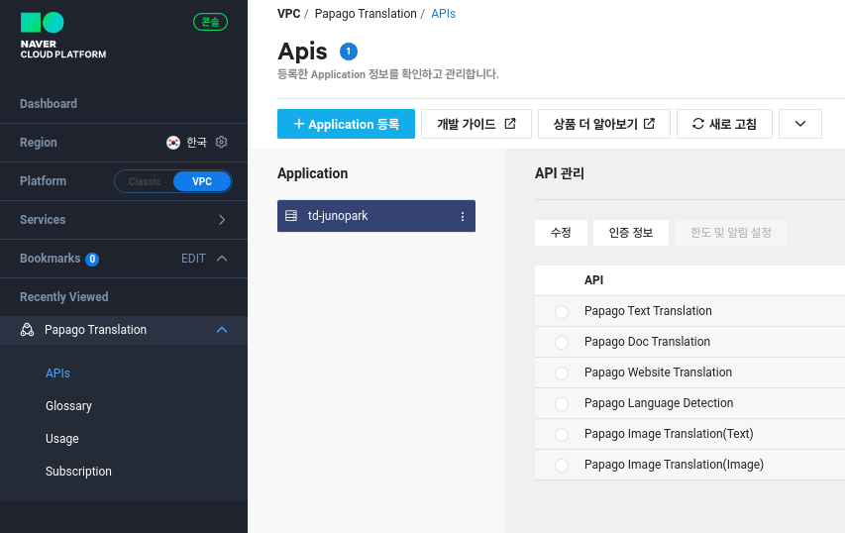Click EDIT next to Bookmarks

(x=193, y=259)
